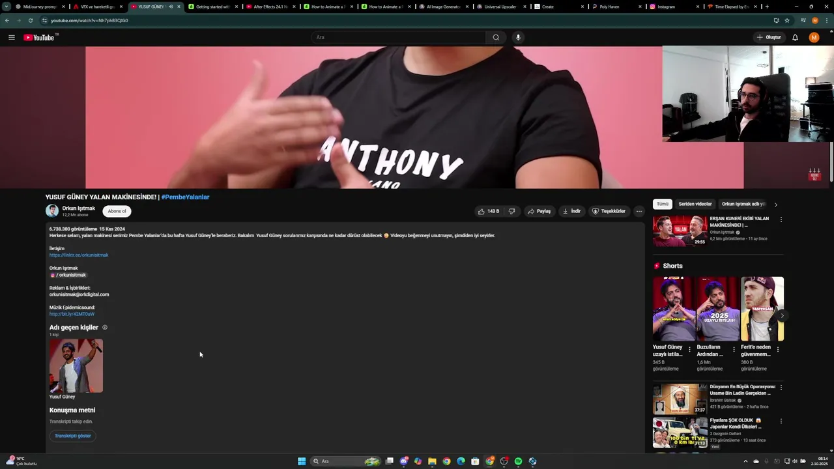Open Dünyanın En Büyük Operasyonu video thumbnail
Viewport: 834px width, 469px height.
[x=680, y=399]
